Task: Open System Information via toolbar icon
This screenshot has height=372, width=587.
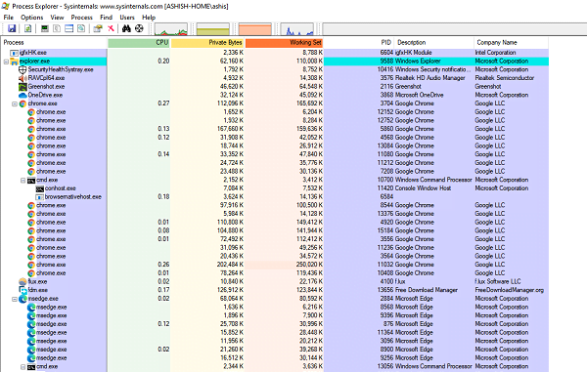Action: tap(45, 28)
